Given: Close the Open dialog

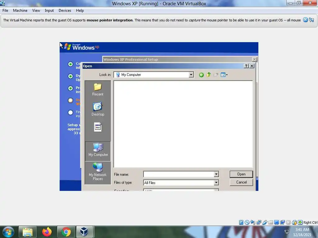Looking at the screenshot, I should pos(252,66).
